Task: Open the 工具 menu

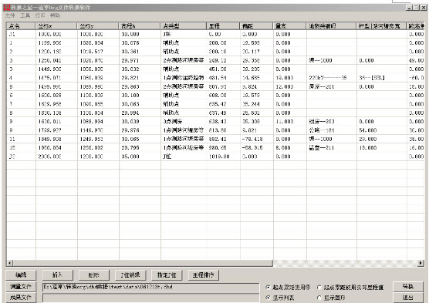Action: (25, 15)
